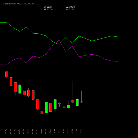Select the green candlestick for 17 Jun
Viewport: 138px width, 138px height.
pyautogui.click(x=77, y=102)
